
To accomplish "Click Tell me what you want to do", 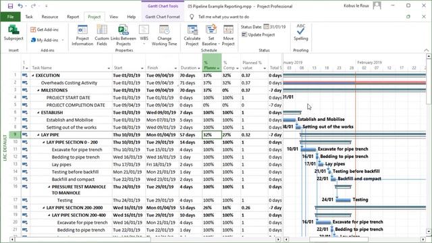I will coord(223,17).
